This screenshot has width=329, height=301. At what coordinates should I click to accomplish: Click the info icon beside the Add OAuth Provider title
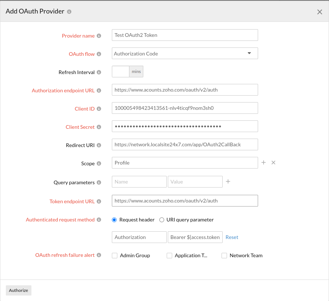click(69, 11)
